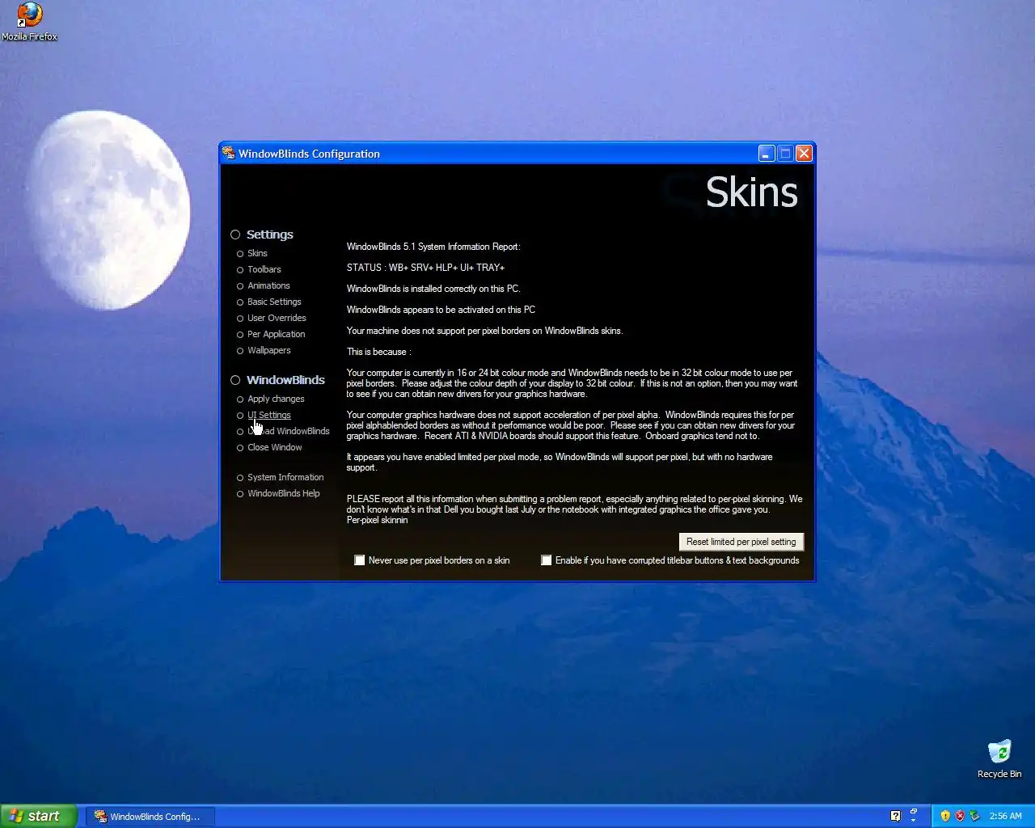The image size is (1035, 828).
Task: Open Per Application settings
Action: [277, 334]
